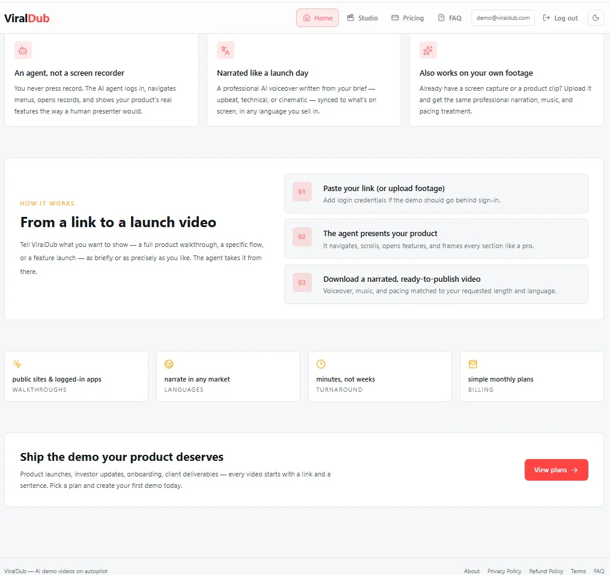Image resolution: width=610 pixels, height=575 pixels.
Task: Click the robot agent icon
Action: 23,50
